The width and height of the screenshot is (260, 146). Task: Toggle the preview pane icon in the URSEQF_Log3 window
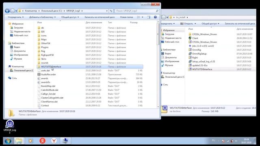tap(149, 17)
